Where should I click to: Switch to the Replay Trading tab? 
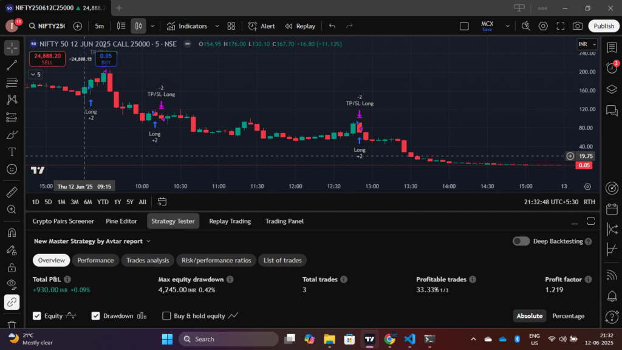tap(230, 221)
